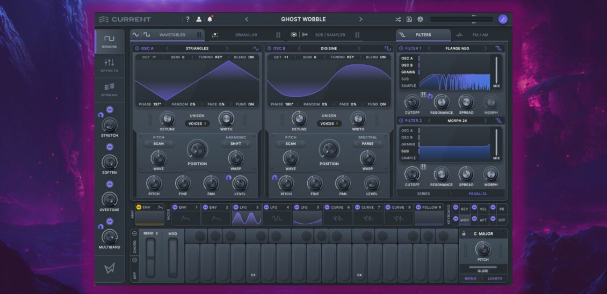The width and height of the screenshot is (607, 294).
Task: Click the purple round icon at top right
Action: (x=502, y=19)
